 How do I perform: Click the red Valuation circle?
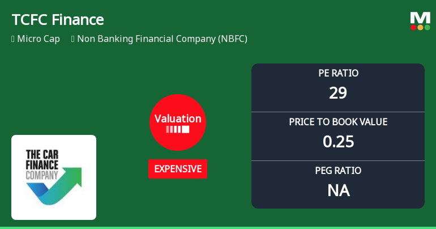[178, 122]
